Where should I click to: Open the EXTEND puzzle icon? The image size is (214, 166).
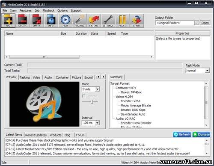[94, 21]
